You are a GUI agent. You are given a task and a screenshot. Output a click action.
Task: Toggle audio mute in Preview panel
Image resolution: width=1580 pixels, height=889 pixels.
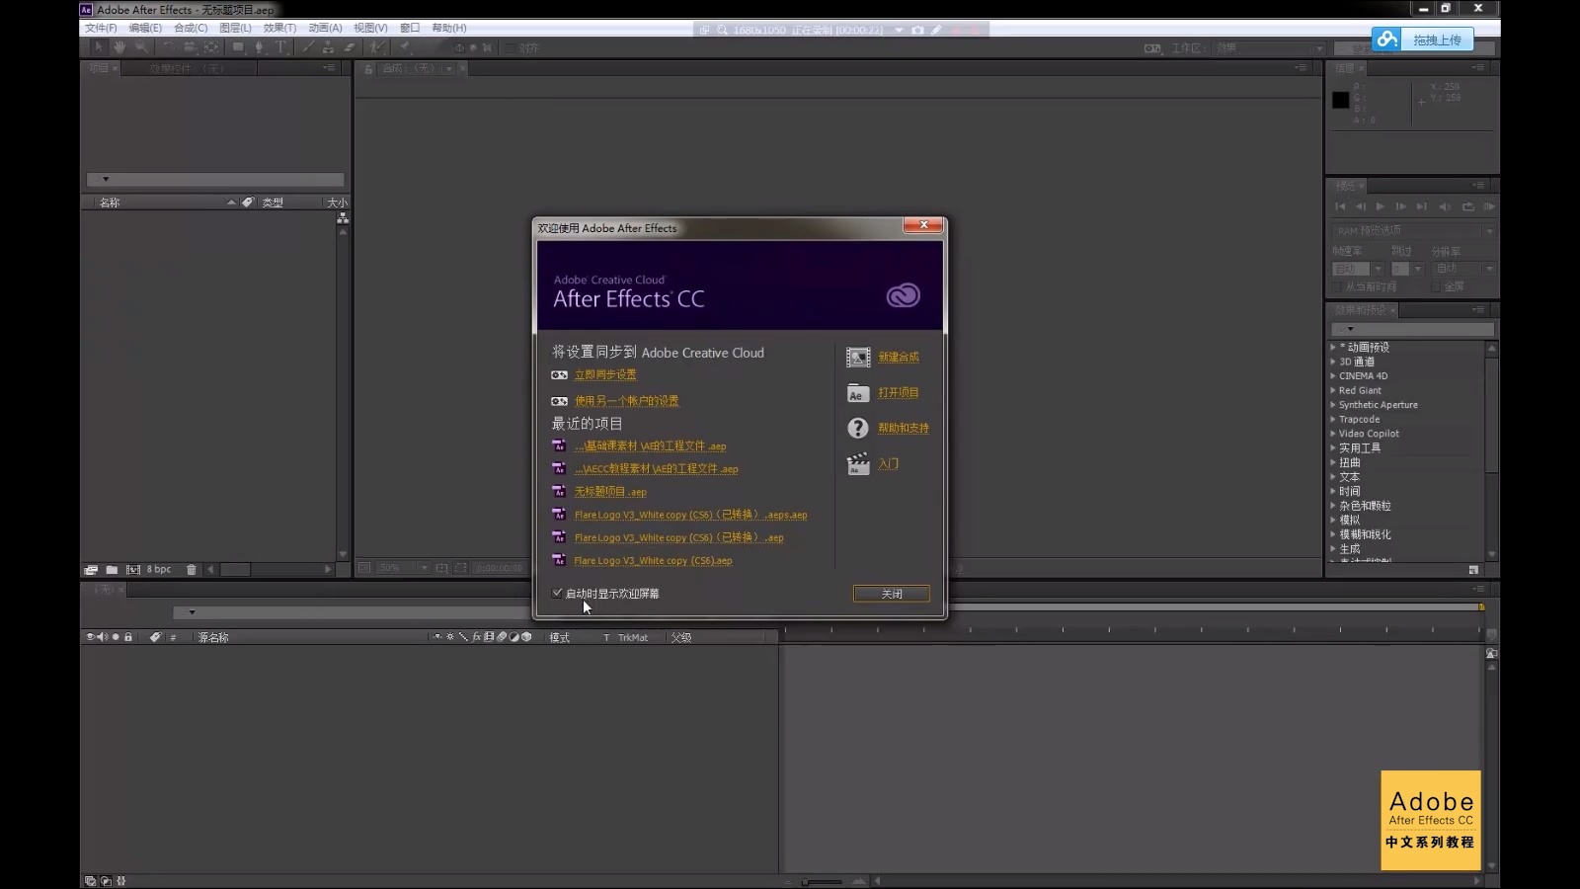[1445, 206]
